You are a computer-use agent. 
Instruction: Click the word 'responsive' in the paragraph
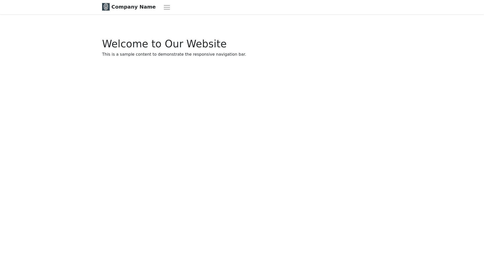tap(204, 54)
